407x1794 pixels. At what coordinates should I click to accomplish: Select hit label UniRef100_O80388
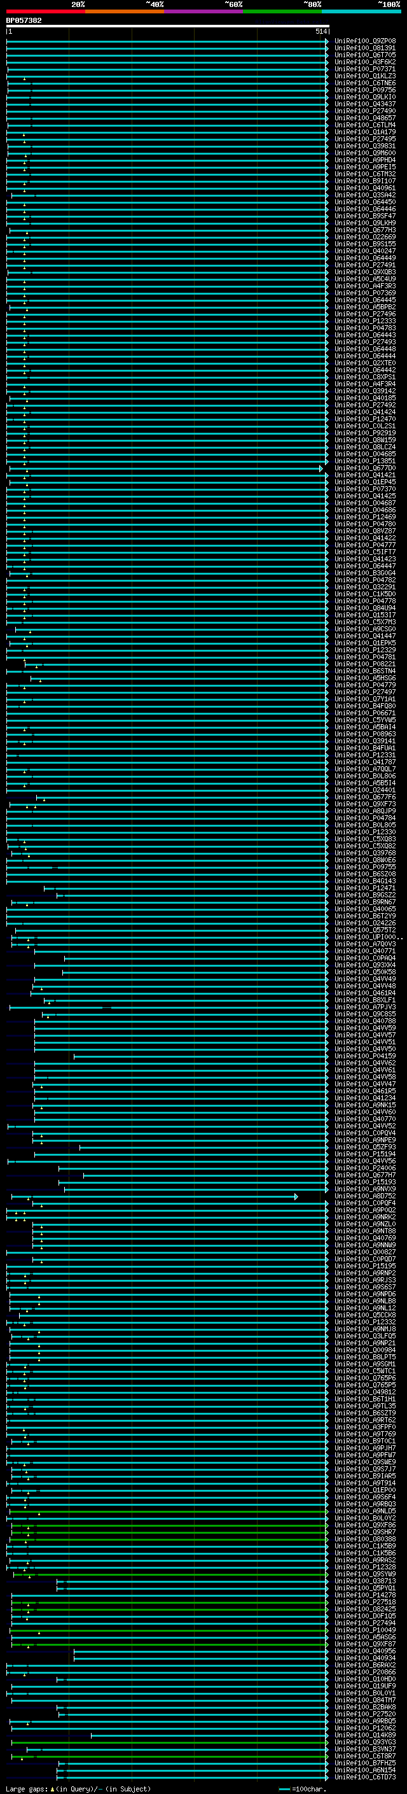pos(365,1539)
